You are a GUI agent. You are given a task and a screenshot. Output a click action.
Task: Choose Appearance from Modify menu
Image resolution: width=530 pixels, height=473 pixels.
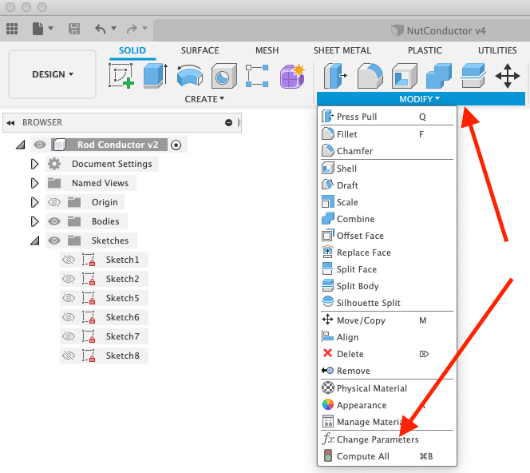387,405
